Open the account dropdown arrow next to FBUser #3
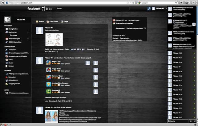 (x=167, y=9)
